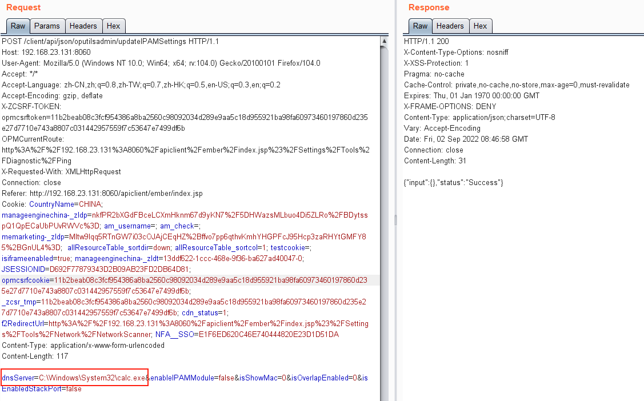Click the HTTP/1.1 200 status line
This screenshot has width=644, height=401.
pos(426,42)
